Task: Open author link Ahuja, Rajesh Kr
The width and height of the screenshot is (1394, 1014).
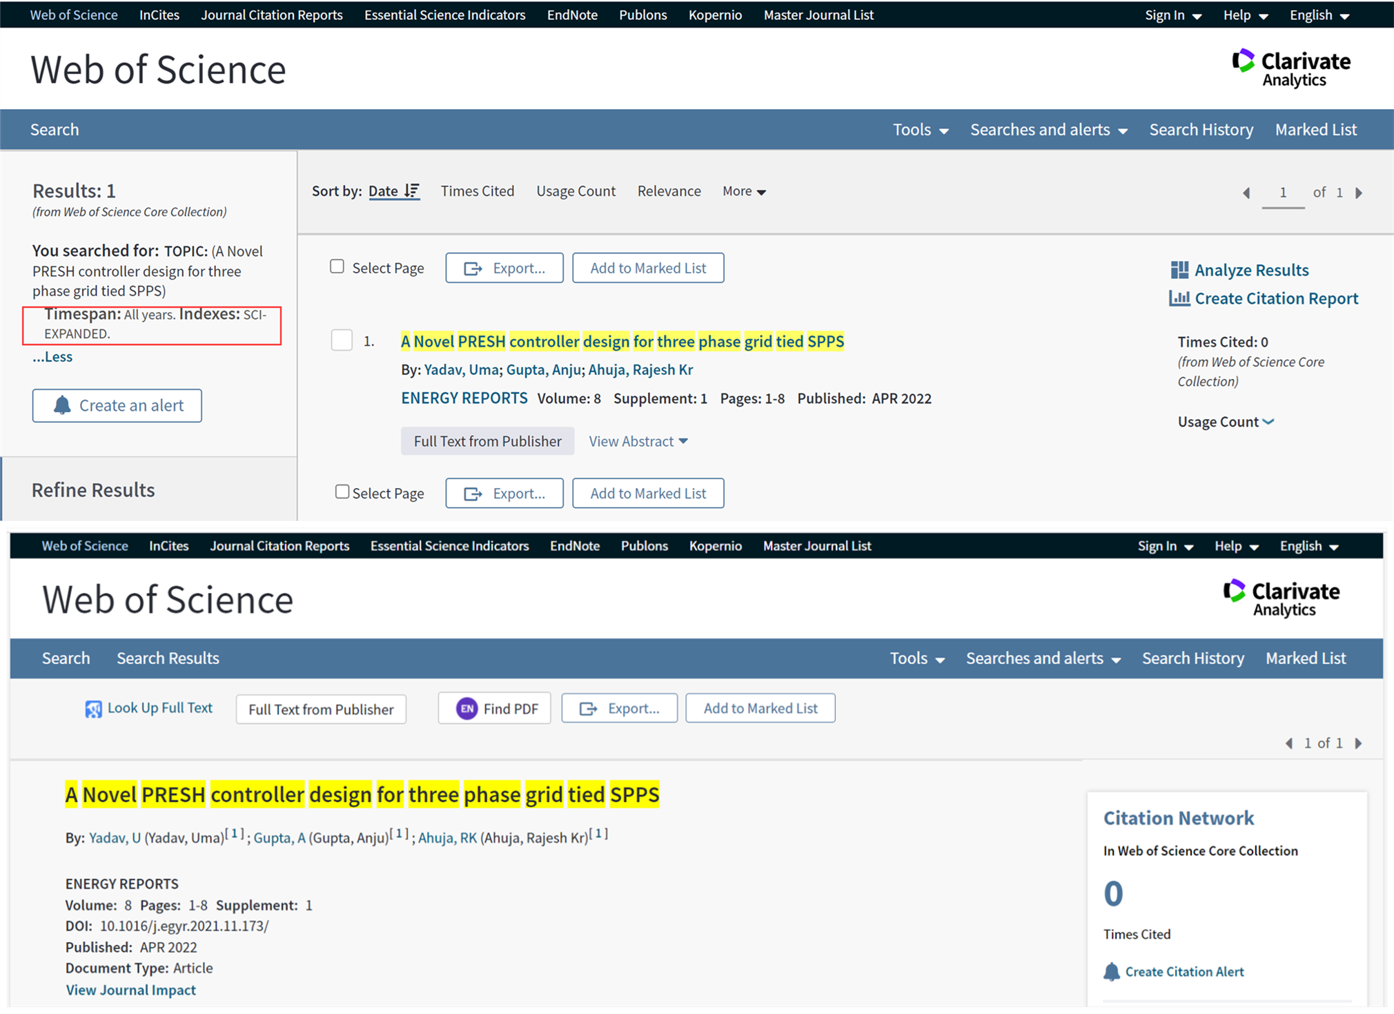Action: (x=640, y=370)
